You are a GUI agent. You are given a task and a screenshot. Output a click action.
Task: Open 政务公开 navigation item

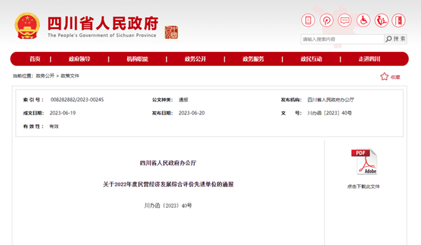[195, 59]
